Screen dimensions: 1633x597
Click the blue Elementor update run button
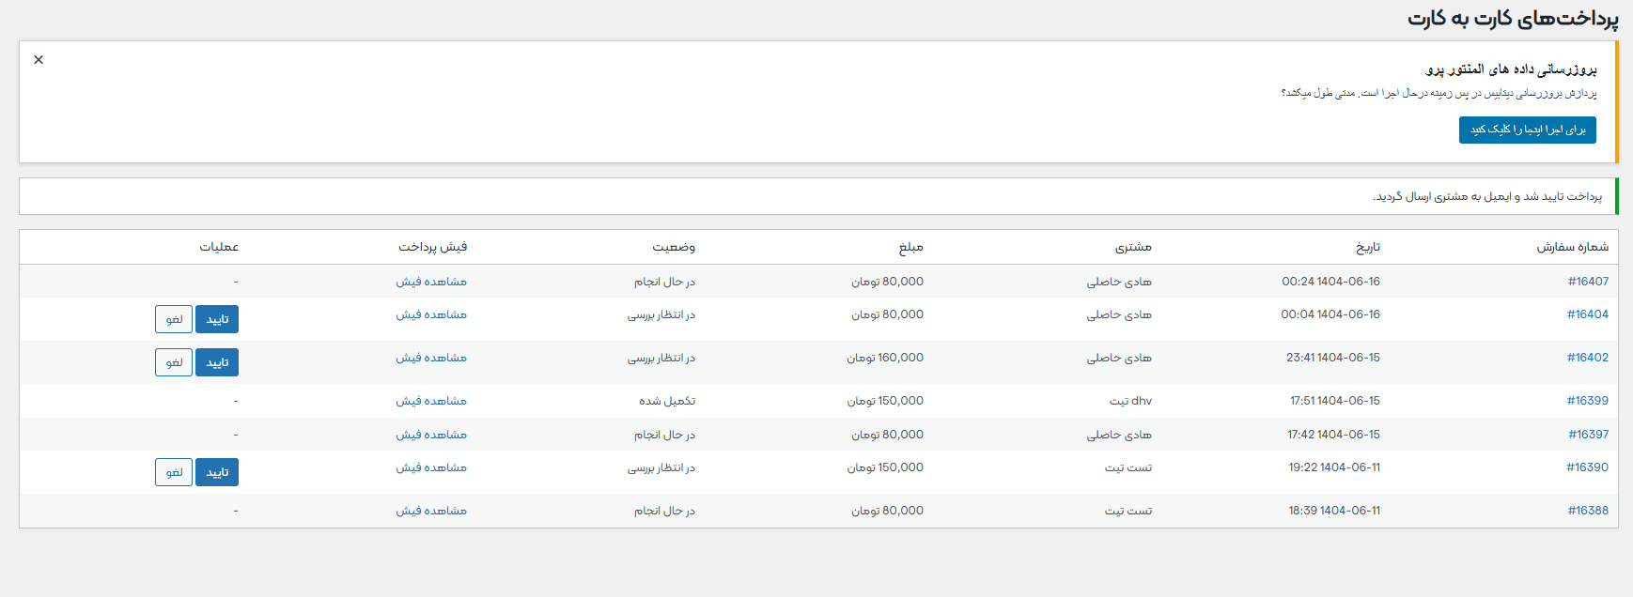click(x=1527, y=130)
